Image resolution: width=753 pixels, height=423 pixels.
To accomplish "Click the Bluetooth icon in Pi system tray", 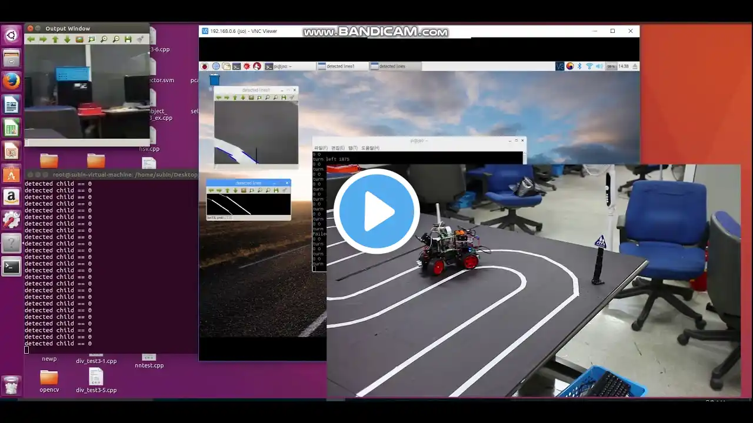I will coord(579,66).
